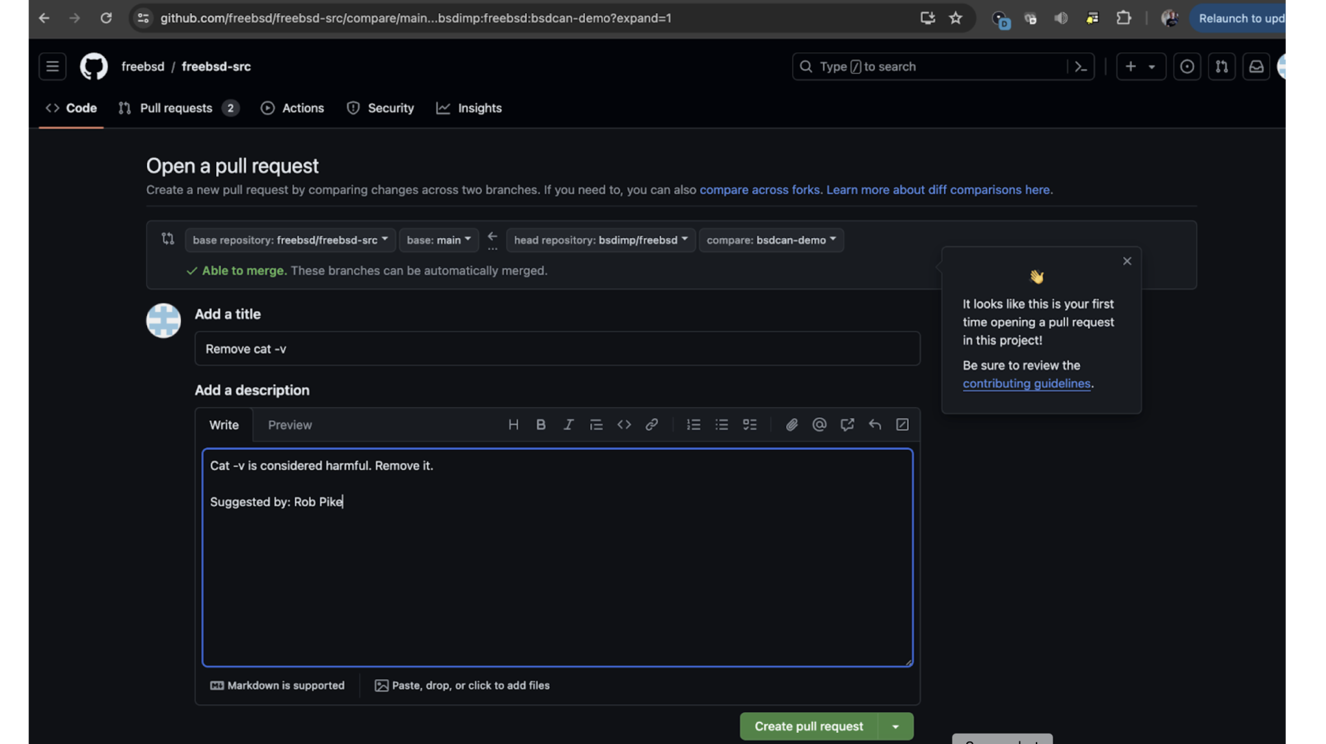
Task: Expand the base: main branch selector
Action: click(439, 240)
